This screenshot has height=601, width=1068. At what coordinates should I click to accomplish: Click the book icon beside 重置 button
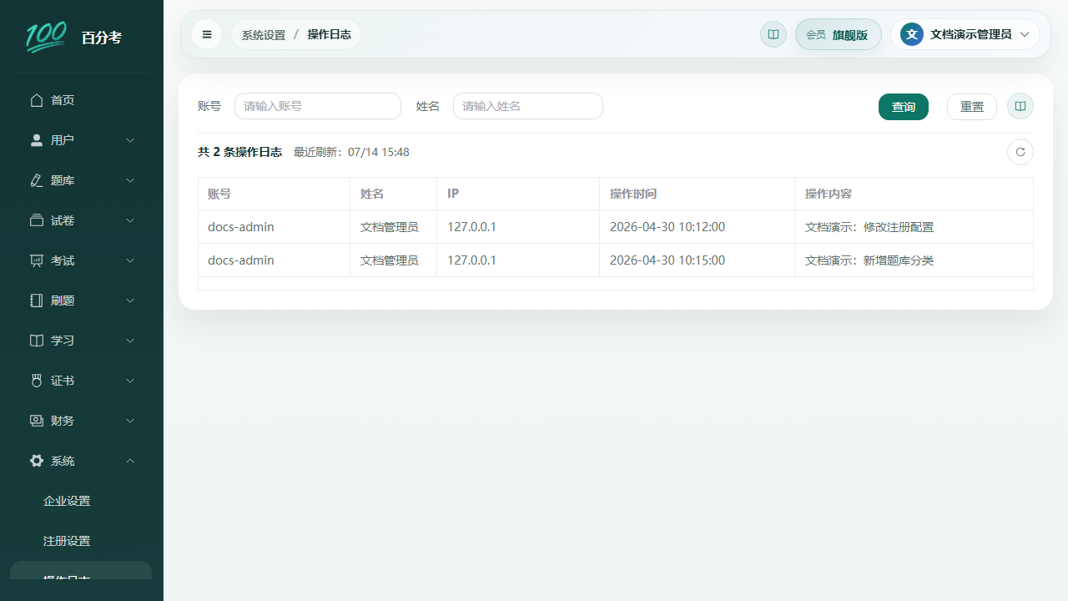click(1020, 106)
